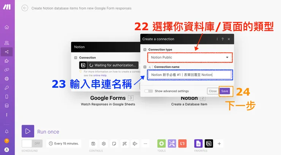Toggle the Connection type checkbox icon

145,50
